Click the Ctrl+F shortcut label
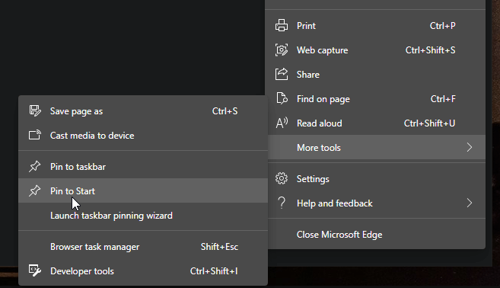 [x=443, y=98]
